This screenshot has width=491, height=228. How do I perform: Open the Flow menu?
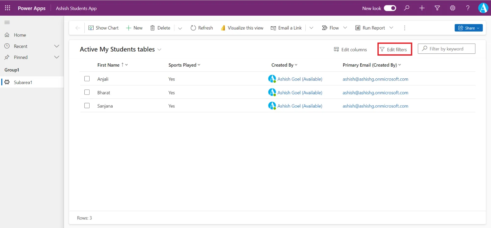pos(330,28)
